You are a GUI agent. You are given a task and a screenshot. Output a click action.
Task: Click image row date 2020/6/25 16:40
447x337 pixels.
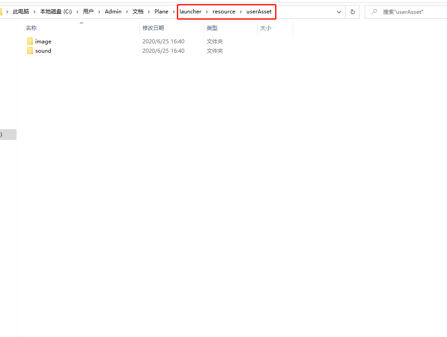(x=163, y=42)
